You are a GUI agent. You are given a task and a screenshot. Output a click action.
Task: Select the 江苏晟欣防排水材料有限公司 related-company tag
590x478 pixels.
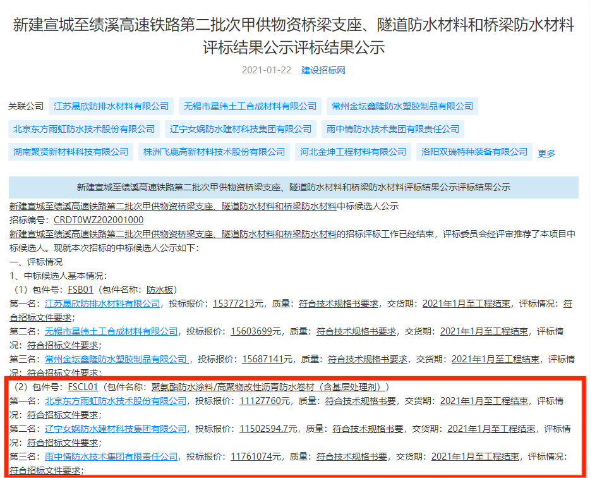pyautogui.click(x=111, y=107)
